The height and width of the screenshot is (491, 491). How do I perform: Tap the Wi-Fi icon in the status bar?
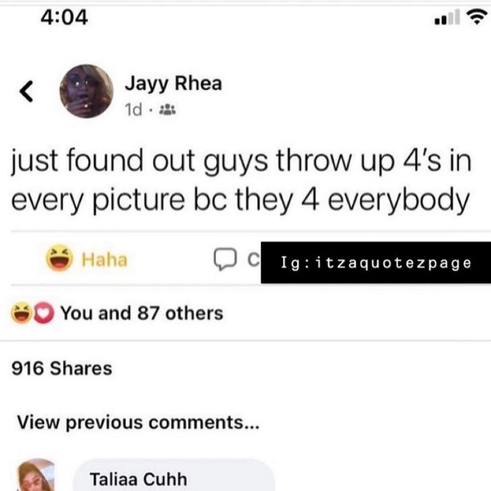point(477,16)
